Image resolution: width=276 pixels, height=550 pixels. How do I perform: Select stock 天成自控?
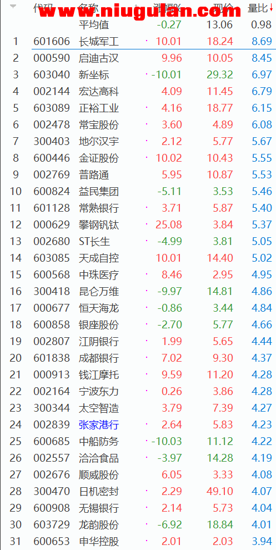(x=99, y=258)
